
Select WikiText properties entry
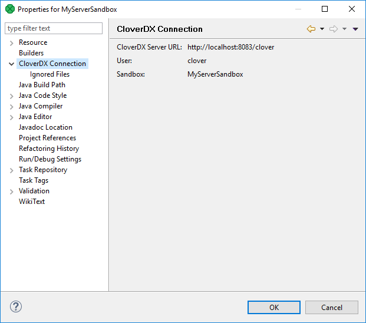click(x=32, y=202)
